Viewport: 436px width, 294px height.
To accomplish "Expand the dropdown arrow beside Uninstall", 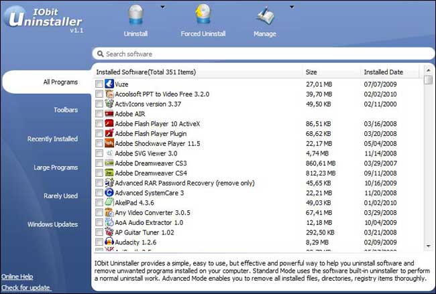I will point(162,7).
